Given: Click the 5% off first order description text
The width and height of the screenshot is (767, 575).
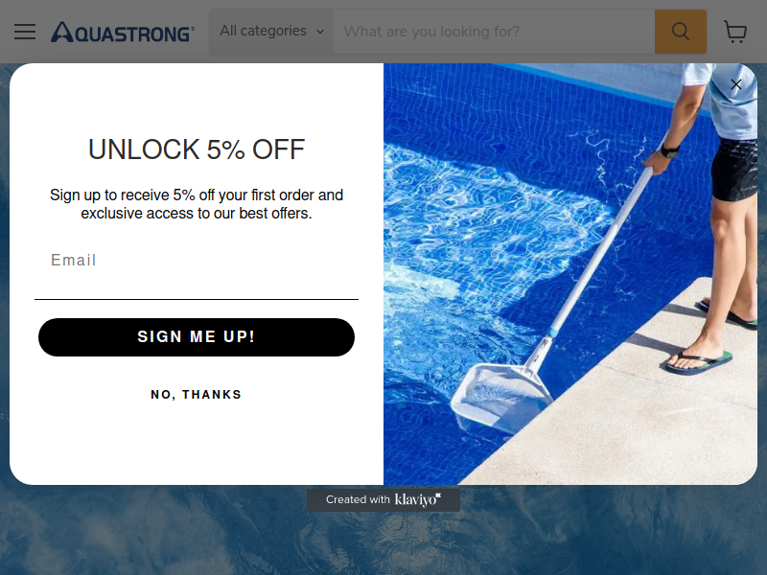Looking at the screenshot, I should click(x=197, y=204).
